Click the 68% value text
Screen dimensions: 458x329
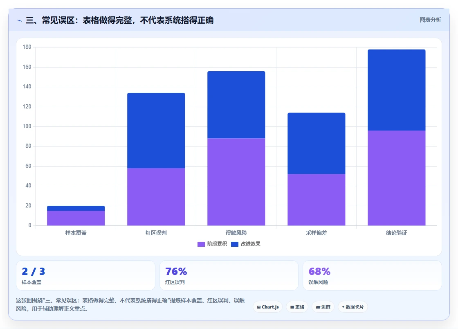coord(319,271)
